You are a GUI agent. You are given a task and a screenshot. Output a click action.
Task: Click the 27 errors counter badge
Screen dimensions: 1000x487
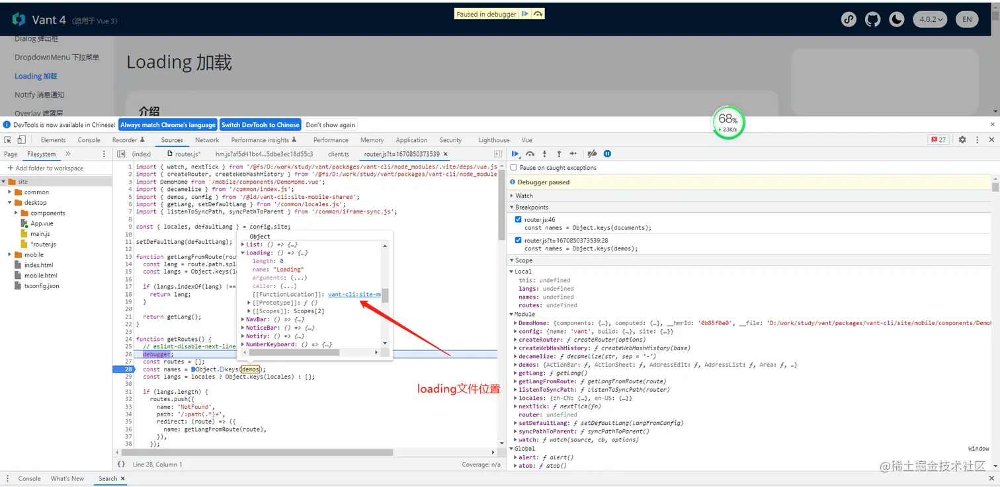938,139
